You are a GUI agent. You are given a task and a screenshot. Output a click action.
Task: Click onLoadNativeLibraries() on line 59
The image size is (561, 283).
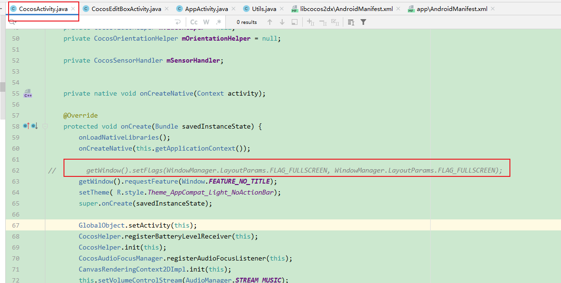point(124,137)
